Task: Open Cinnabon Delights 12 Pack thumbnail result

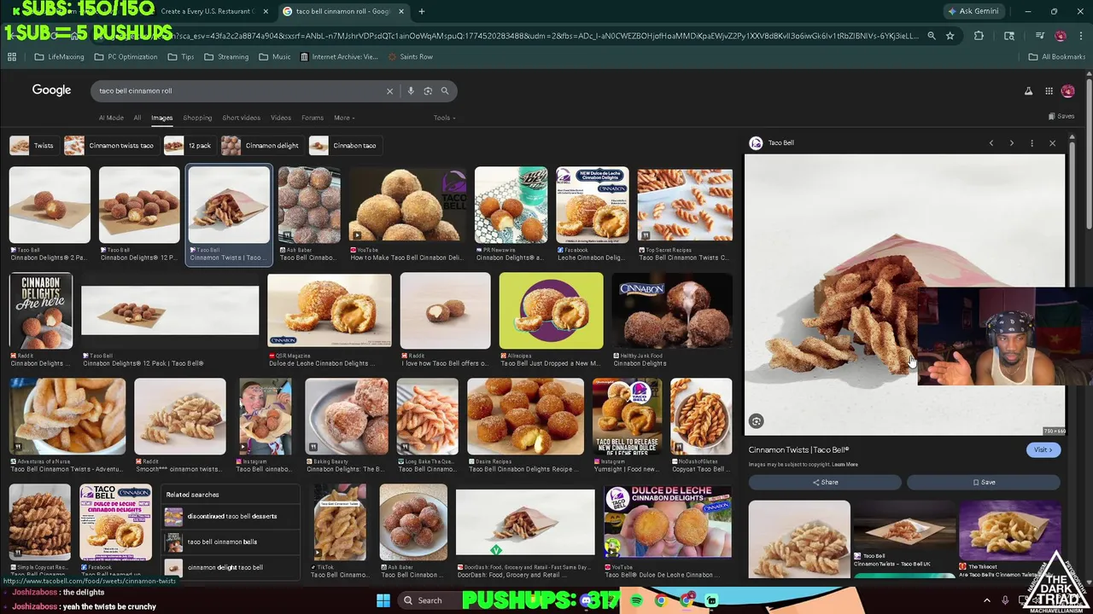Action: tap(170, 311)
